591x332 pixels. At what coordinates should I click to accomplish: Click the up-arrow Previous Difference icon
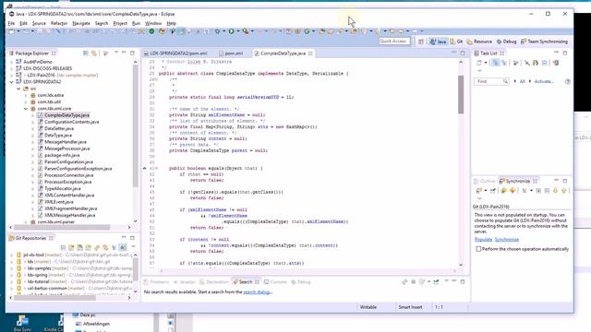(x=564, y=191)
